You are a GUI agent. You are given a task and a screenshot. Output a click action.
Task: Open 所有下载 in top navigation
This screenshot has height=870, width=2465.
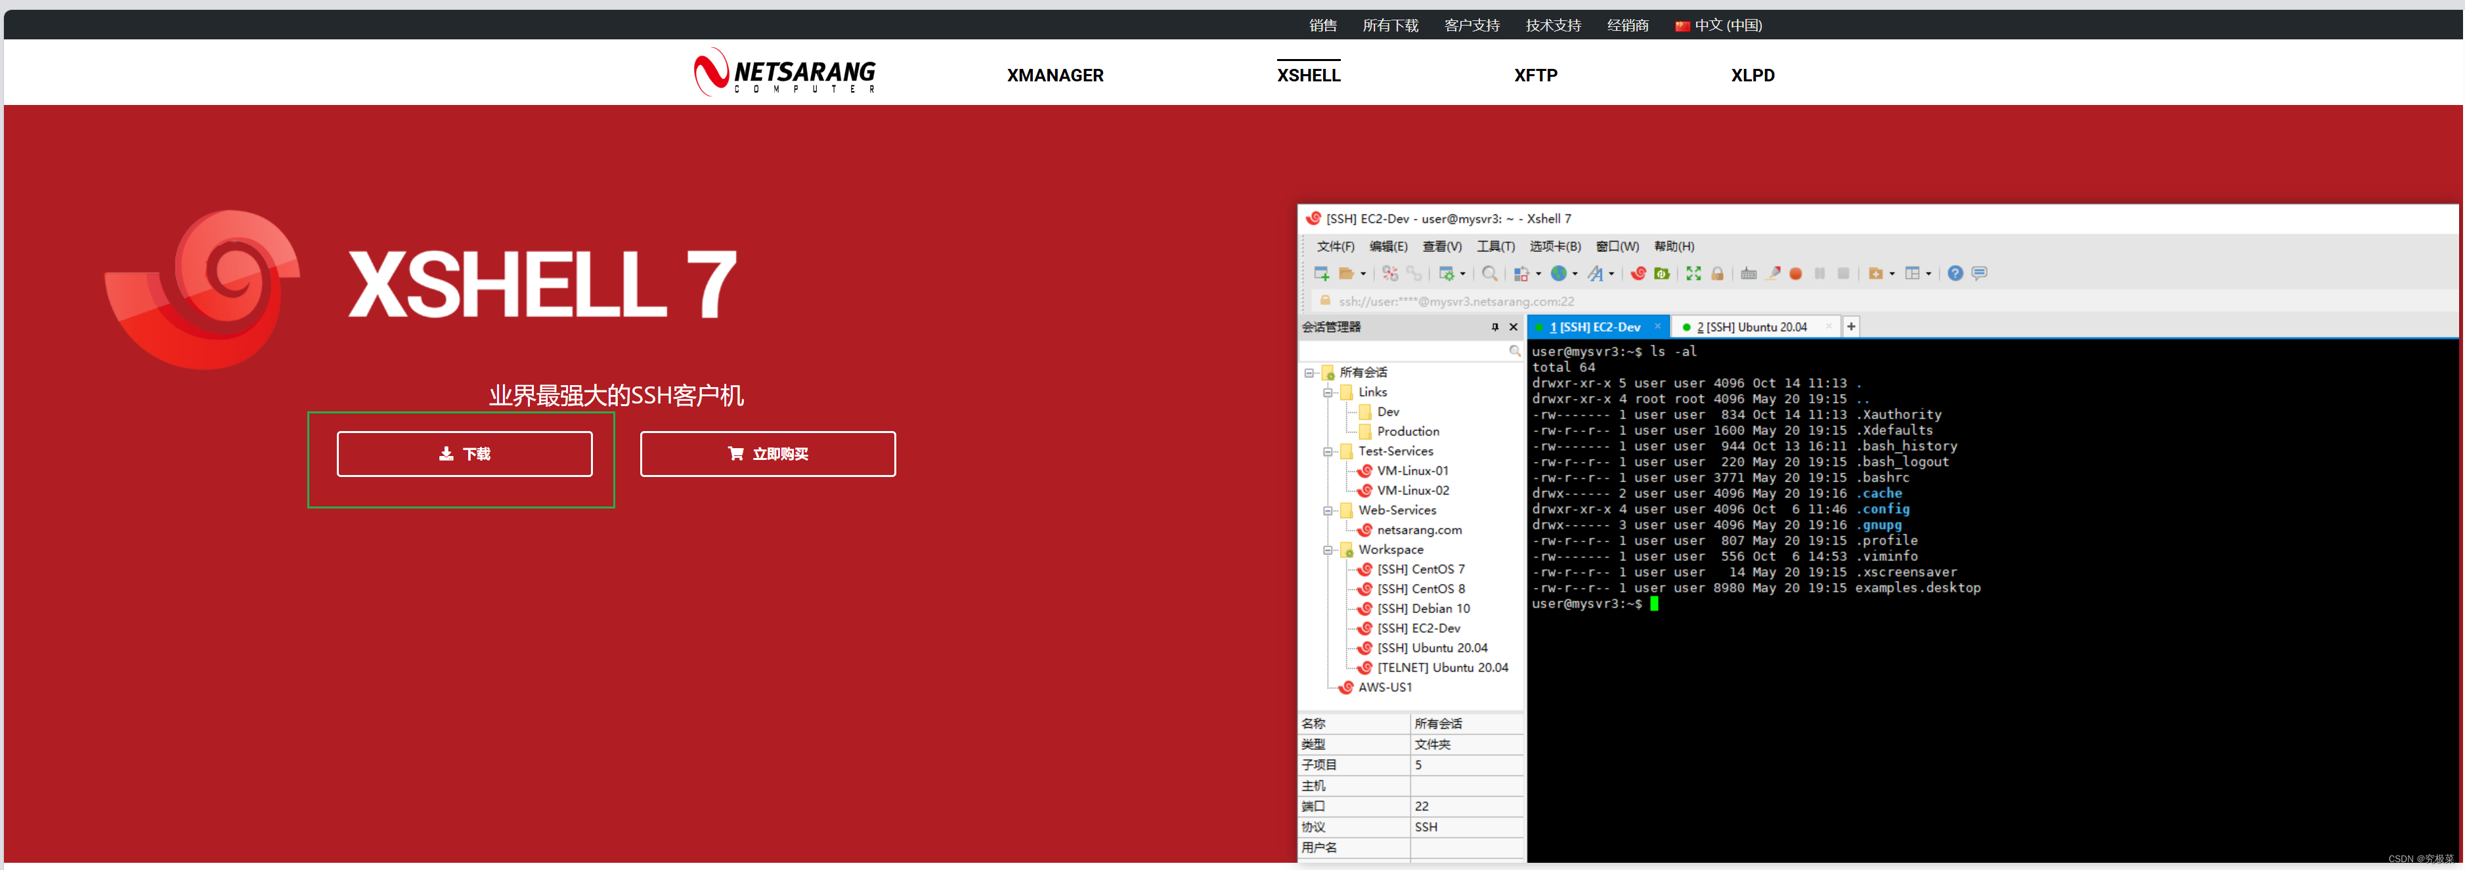click(x=1390, y=26)
